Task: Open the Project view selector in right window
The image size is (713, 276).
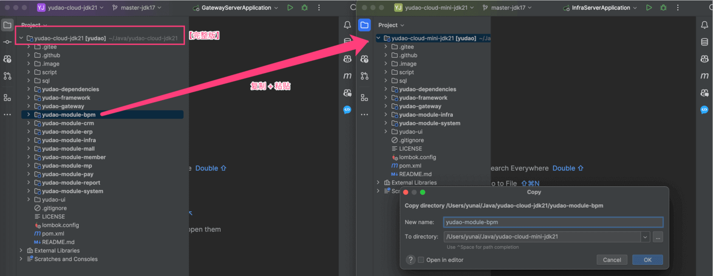Action: [391, 25]
